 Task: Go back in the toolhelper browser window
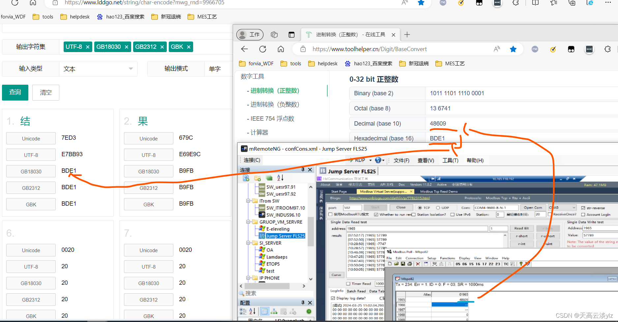(x=244, y=49)
